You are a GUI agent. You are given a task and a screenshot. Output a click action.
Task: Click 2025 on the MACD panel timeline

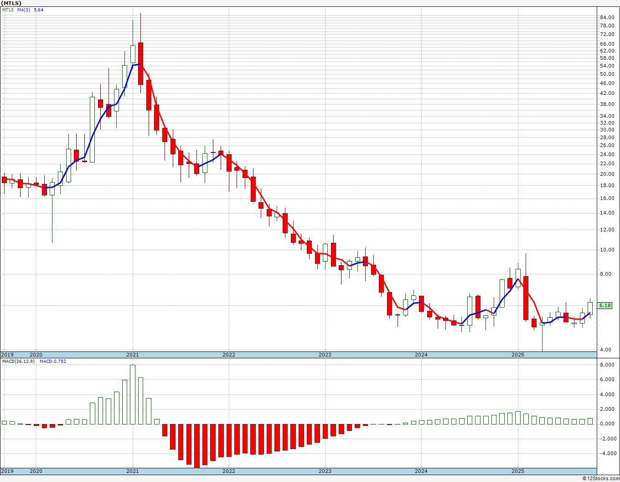pyautogui.click(x=517, y=471)
